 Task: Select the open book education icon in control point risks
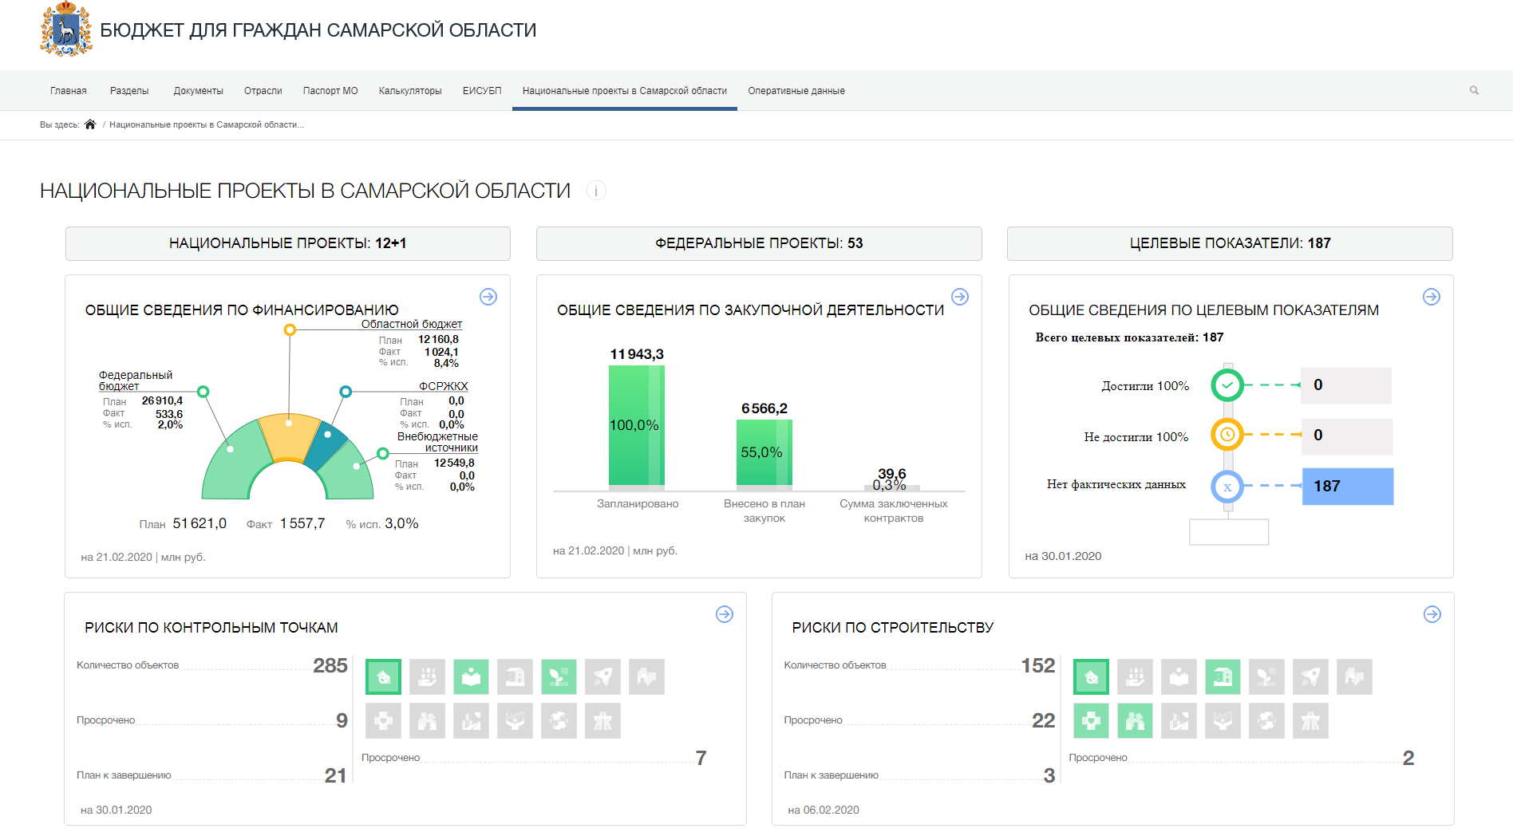point(471,677)
